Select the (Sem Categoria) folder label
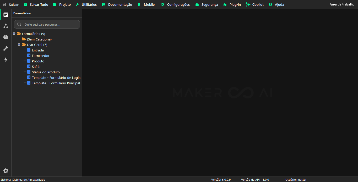358x182 pixels. tap(39, 39)
